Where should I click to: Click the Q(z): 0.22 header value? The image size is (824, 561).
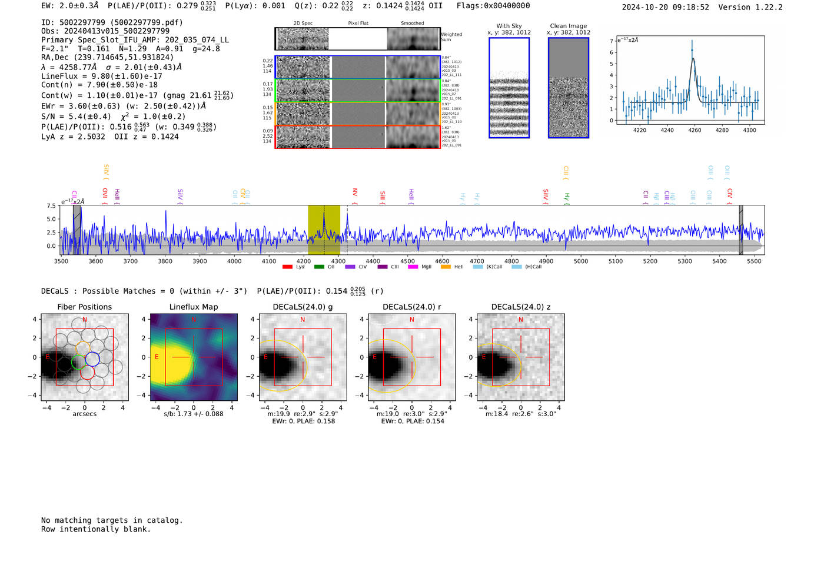(324, 6)
